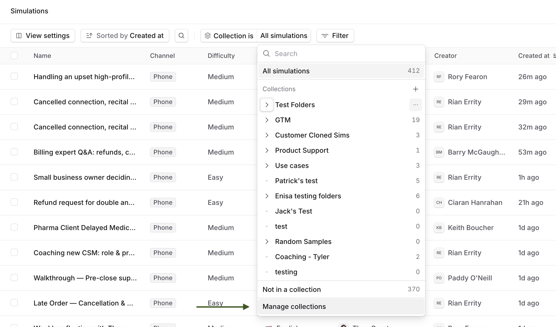
Task: Open View settings button
Action: click(43, 36)
